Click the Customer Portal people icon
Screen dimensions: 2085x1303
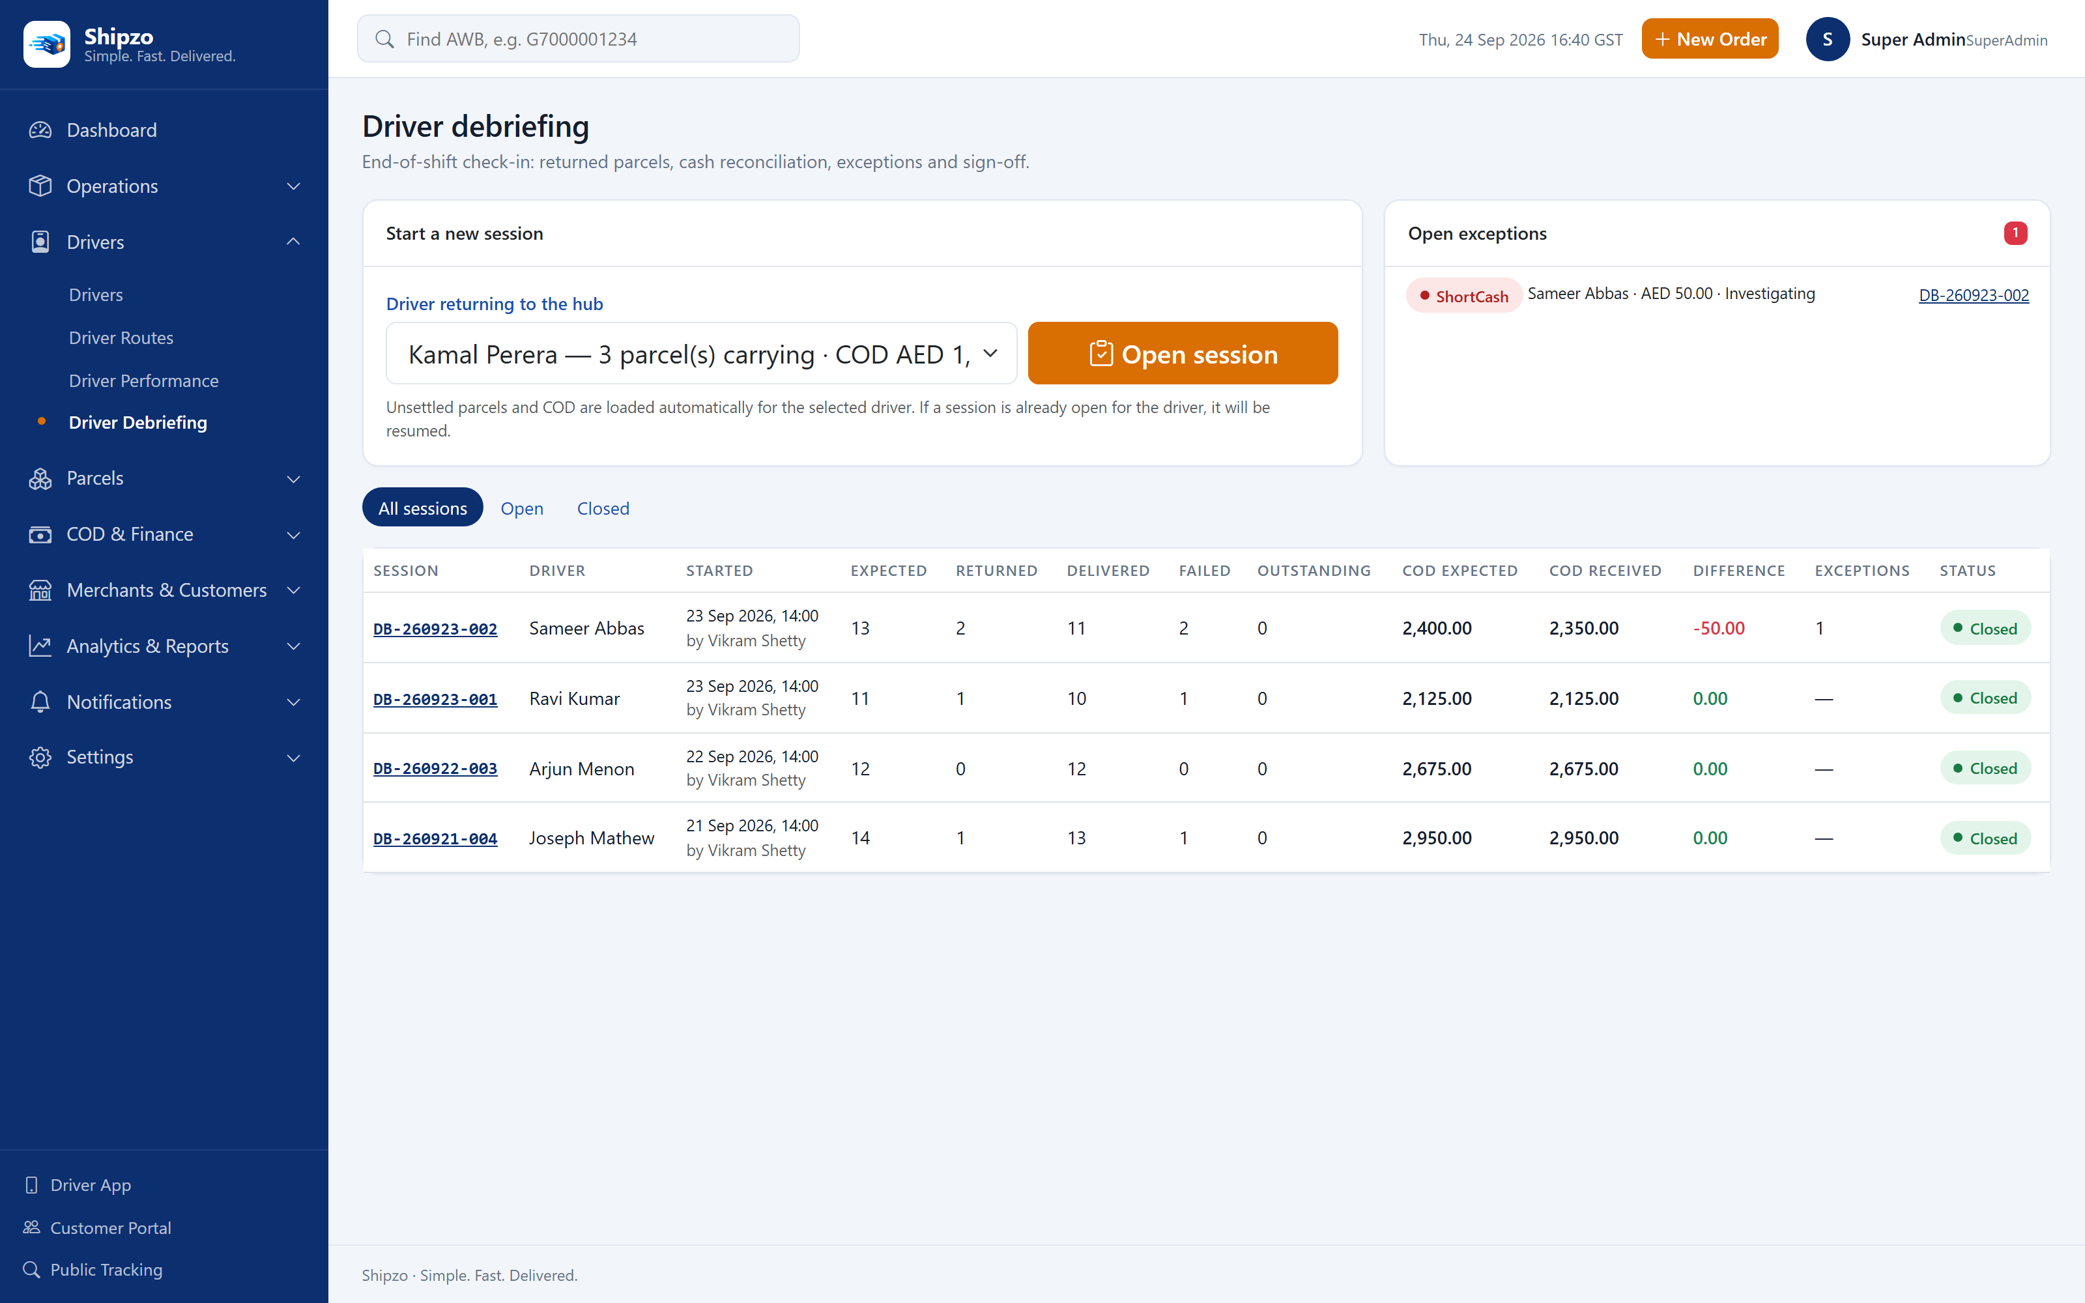click(x=32, y=1227)
